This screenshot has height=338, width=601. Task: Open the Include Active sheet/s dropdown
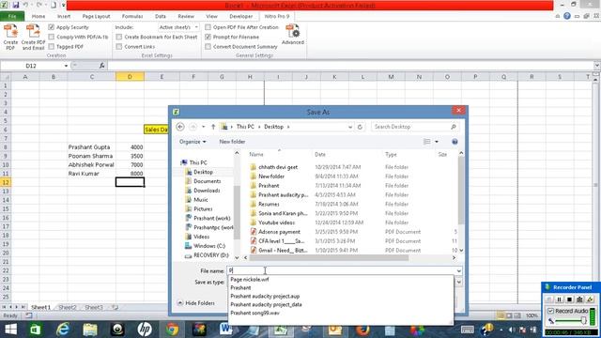pyautogui.click(x=196, y=27)
